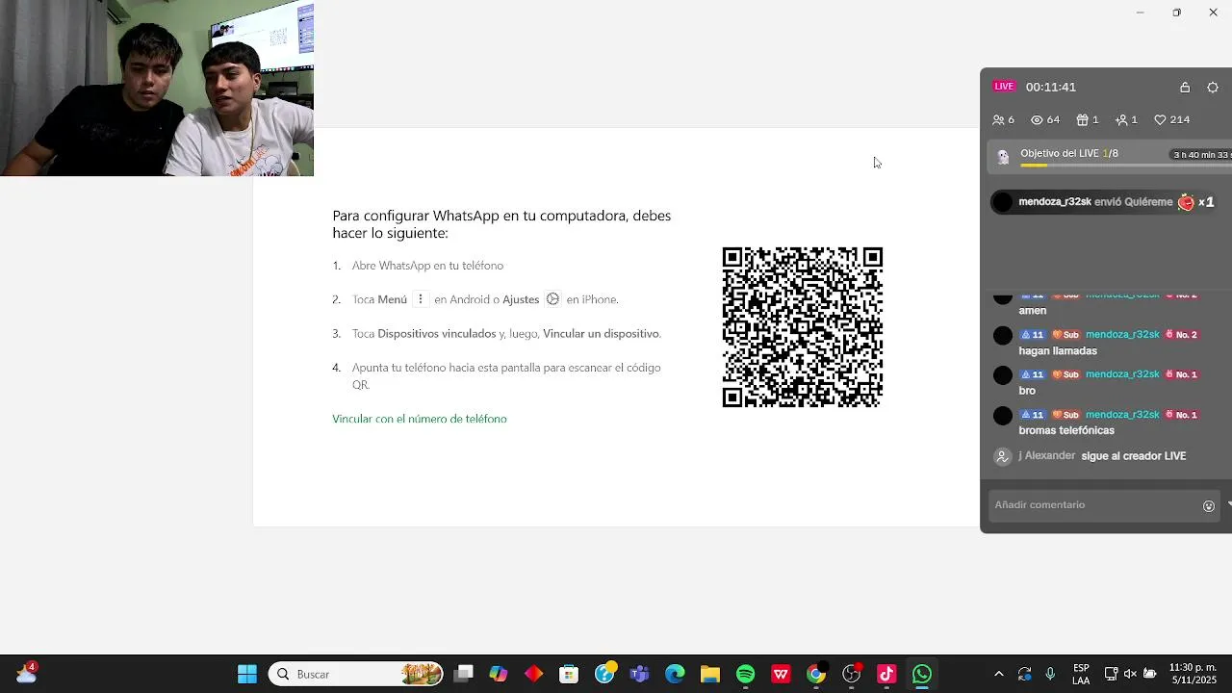Click the comment text 'amen'
Image resolution: width=1232 pixels, height=693 pixels.
click(x=1033, y=311)
